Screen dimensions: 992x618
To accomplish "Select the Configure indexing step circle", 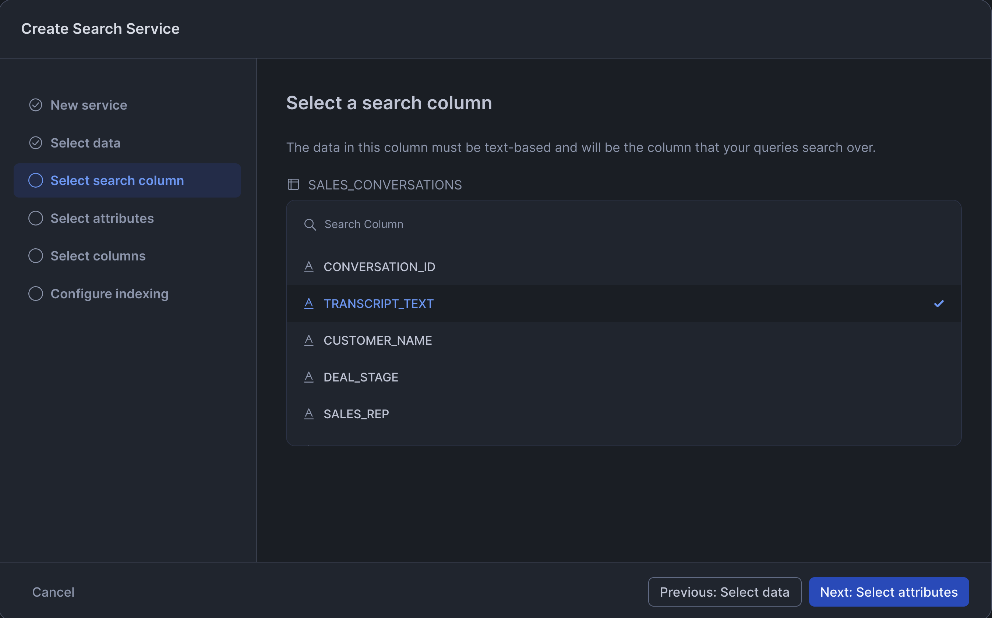I will pyautogui.click(x=36, y=294).
